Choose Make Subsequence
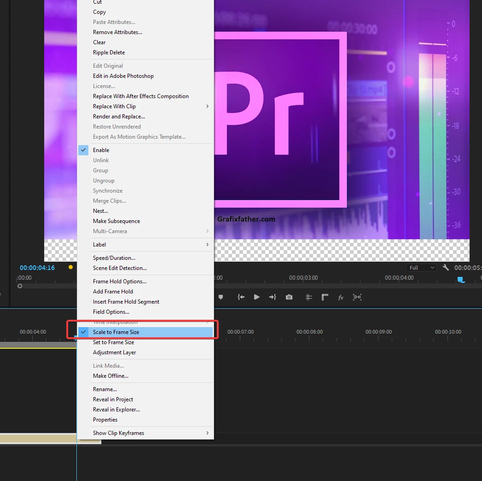Screen dimensions: 482x481 pos(145,221)
